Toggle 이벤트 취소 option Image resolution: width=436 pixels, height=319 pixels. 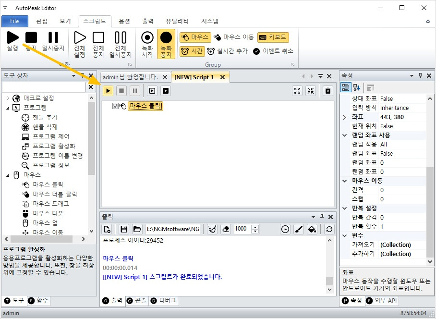273,51
